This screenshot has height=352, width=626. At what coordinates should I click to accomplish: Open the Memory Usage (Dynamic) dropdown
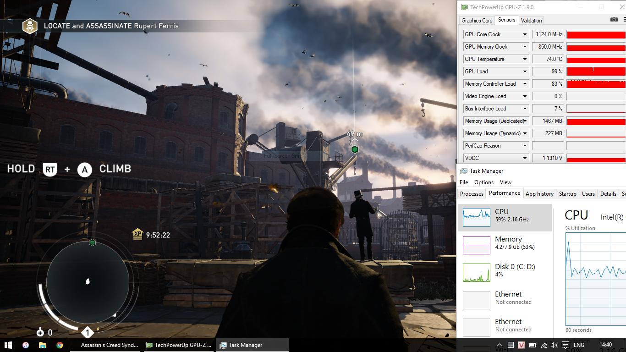(525, 133)
